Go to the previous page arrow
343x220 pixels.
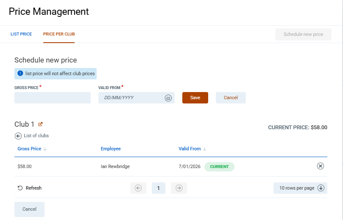click(x=138, y=188)
